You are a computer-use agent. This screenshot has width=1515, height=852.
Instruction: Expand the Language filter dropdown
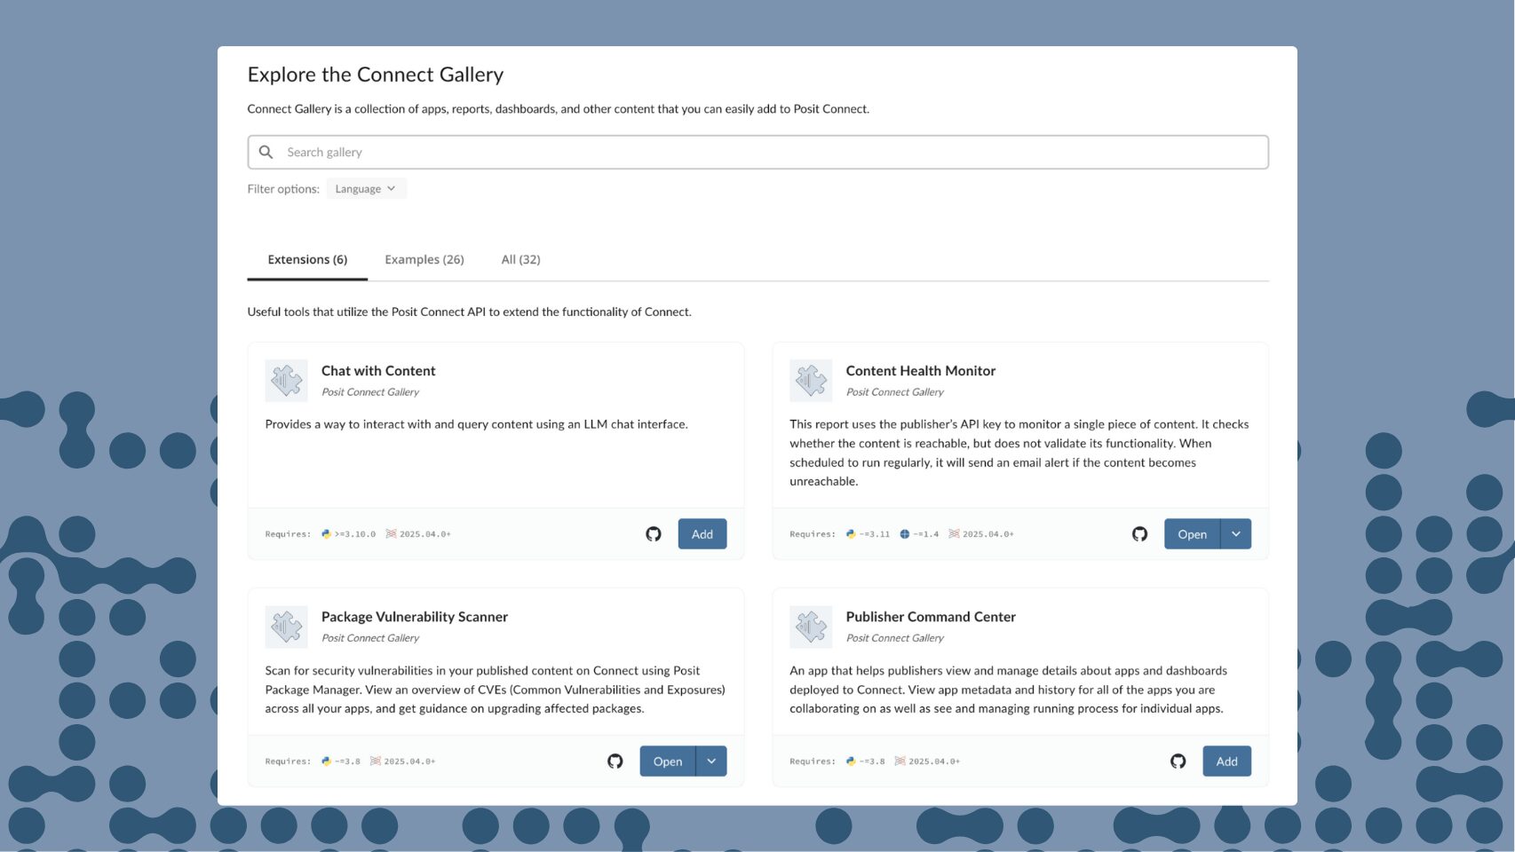366,189
